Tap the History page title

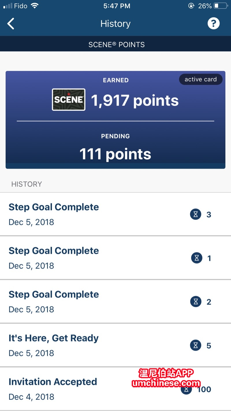[115, 24]
